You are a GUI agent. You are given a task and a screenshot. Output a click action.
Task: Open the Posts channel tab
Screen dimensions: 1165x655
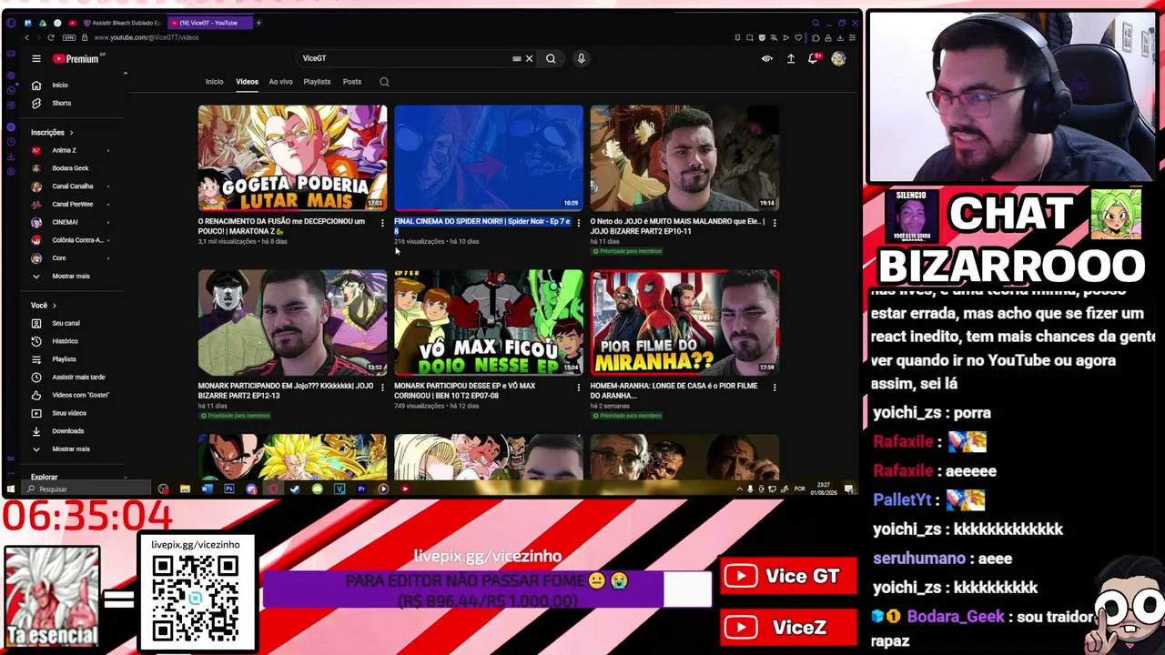352,82
